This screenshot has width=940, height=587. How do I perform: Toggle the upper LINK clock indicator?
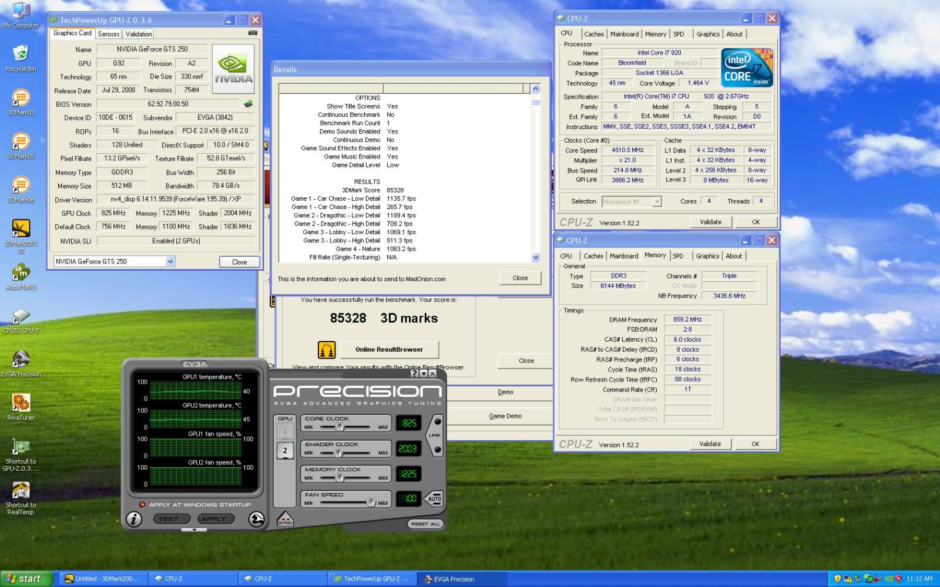pyautogui.click(x=437, y=422)
